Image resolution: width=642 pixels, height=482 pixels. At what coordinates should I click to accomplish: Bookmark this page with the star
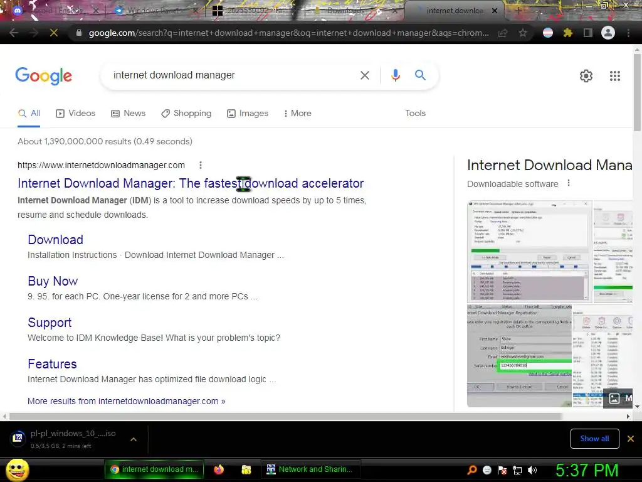(x=523, y=33)
